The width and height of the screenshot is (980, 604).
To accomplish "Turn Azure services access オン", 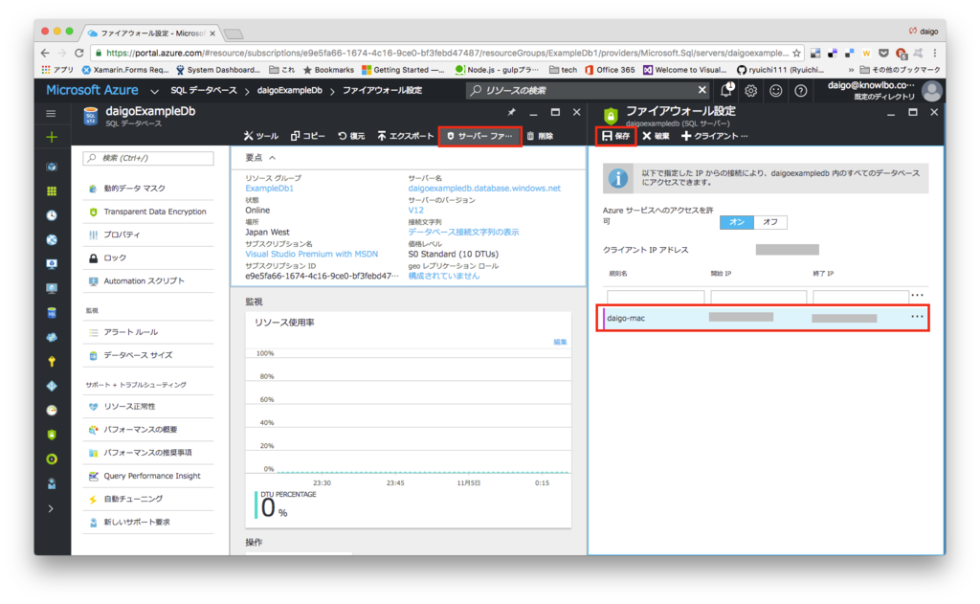I will (x=737, y=222).
